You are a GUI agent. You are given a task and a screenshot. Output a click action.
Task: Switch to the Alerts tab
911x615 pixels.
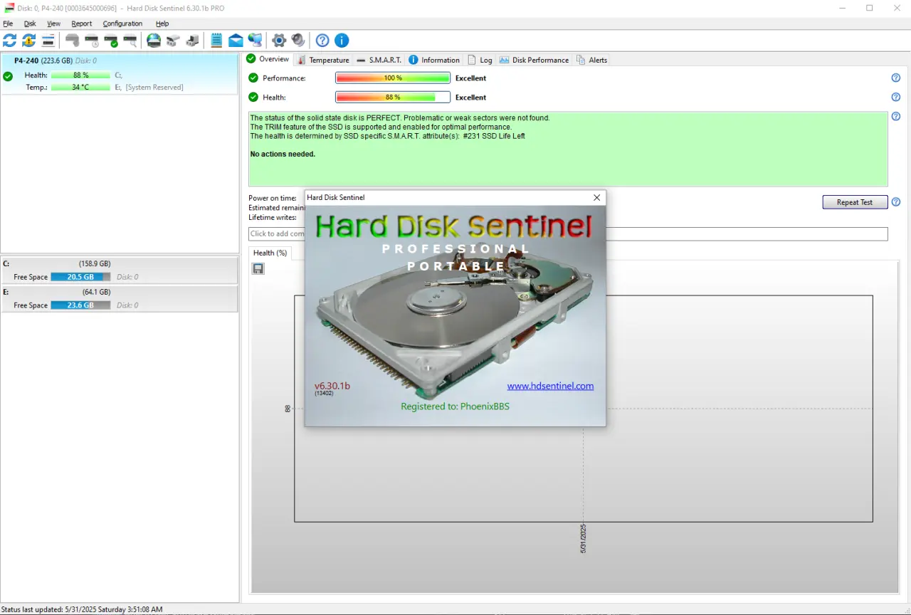[591, 60]
